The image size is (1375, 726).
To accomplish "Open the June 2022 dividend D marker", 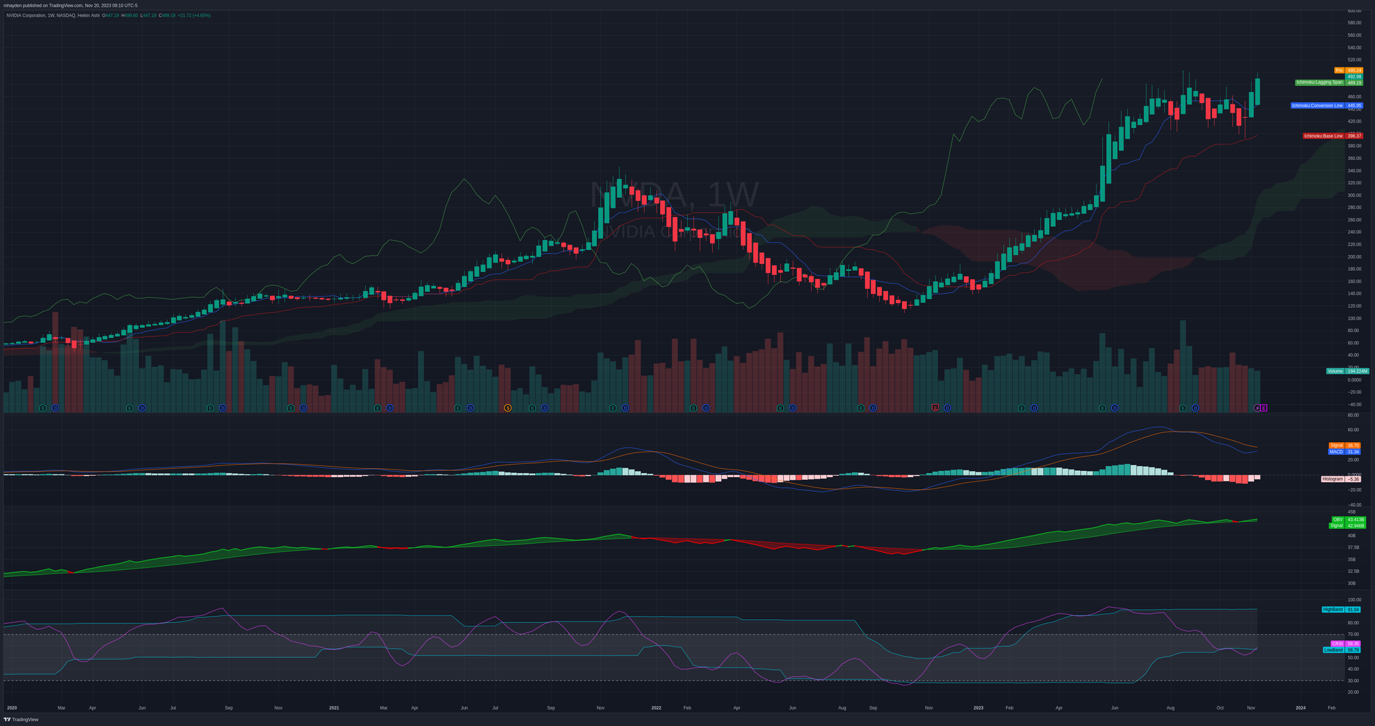I will click(x=793, y=408).
